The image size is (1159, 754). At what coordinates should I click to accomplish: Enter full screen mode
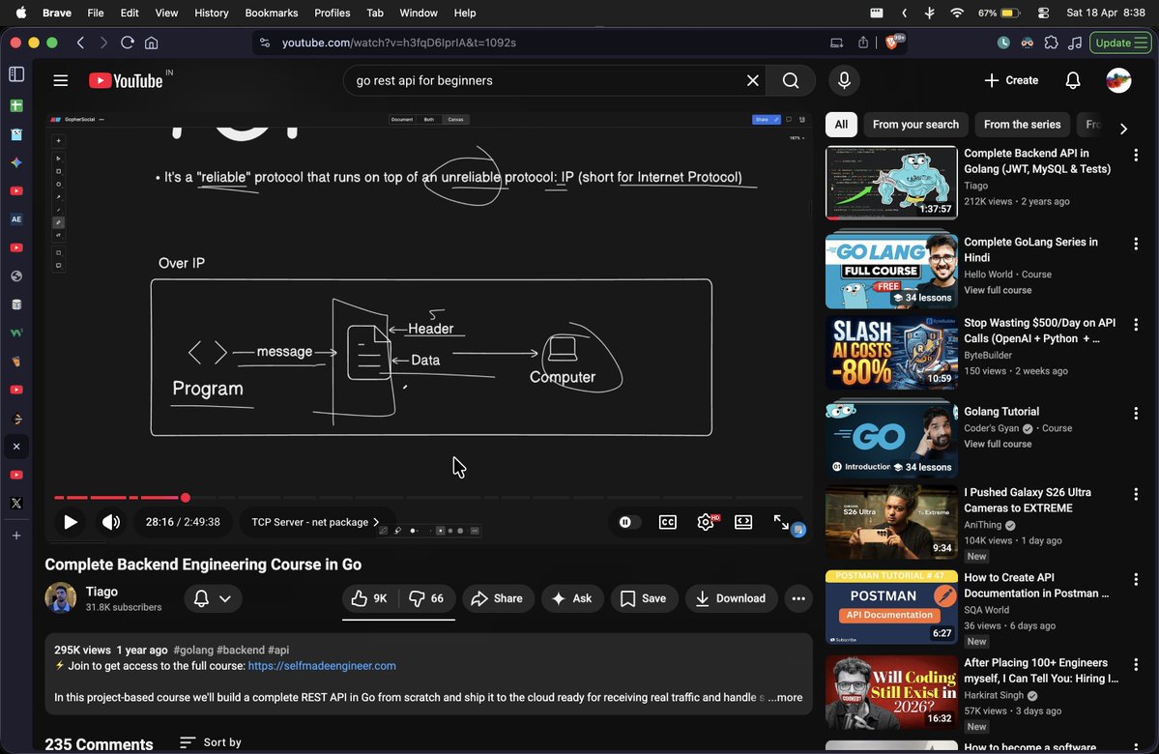coord(781,522)
